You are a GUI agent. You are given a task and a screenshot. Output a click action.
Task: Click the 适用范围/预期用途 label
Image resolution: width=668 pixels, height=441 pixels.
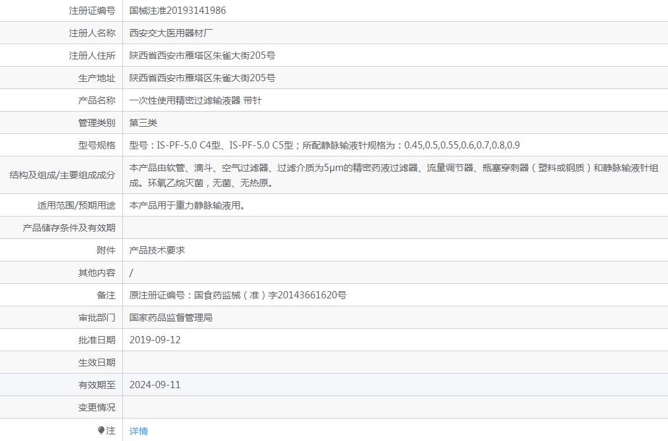(x=76, y=206)
